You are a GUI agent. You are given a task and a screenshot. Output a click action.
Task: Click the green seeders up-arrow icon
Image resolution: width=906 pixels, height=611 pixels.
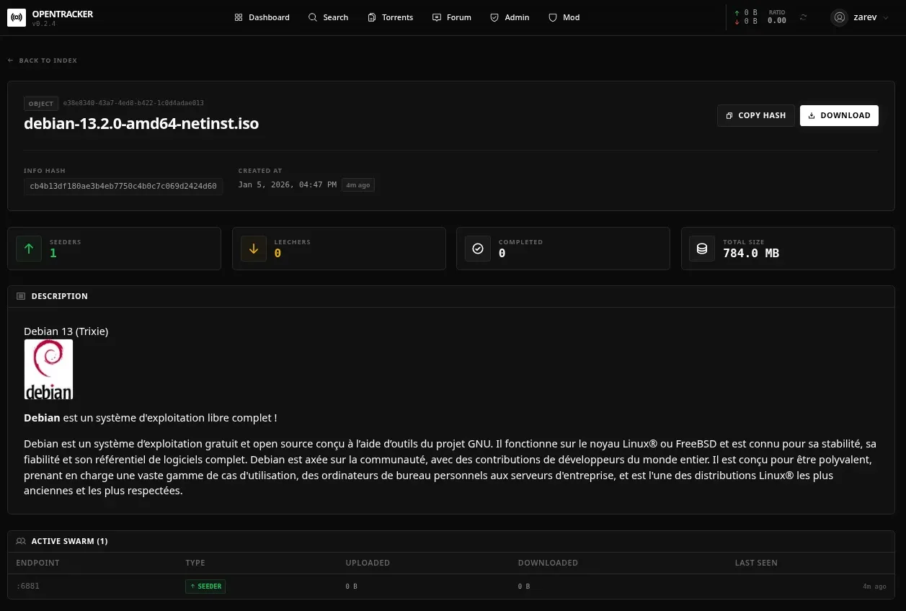click(x=29, y=249)
